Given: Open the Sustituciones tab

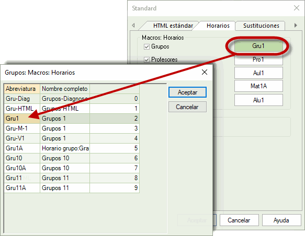Looking at the screenshot, I should point(261,26).
